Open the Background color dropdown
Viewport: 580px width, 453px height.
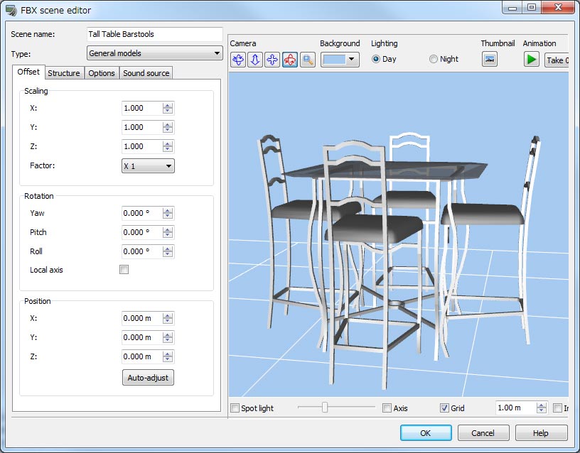[340, 60]
